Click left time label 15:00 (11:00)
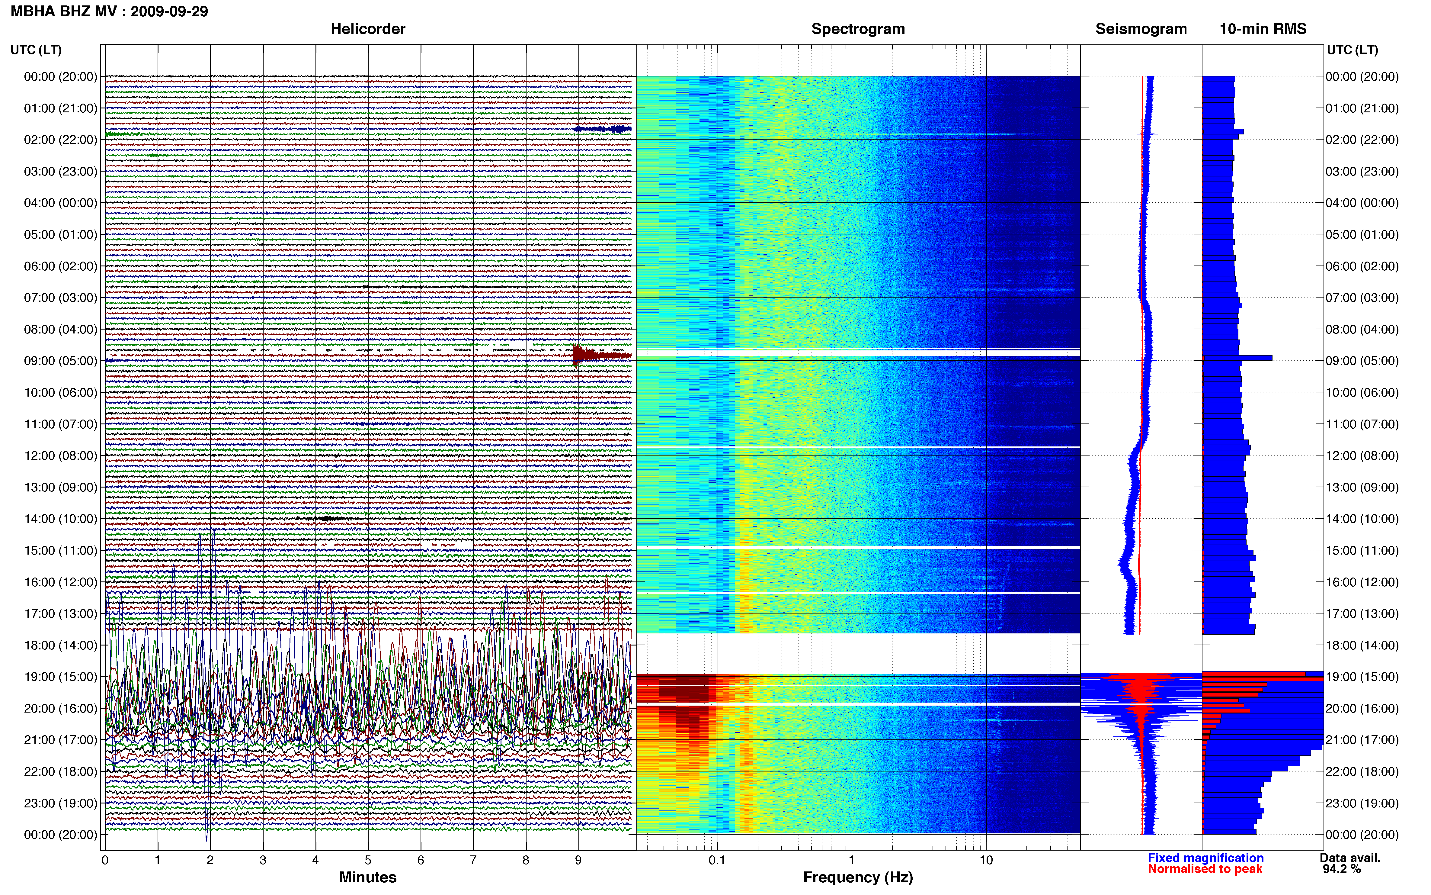 (60, 550)
